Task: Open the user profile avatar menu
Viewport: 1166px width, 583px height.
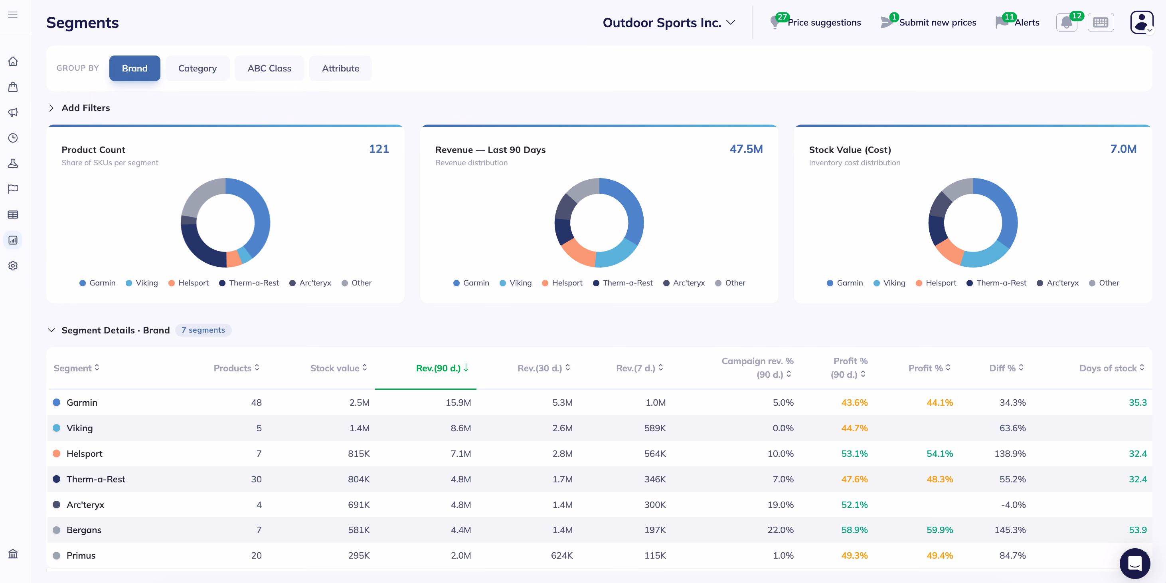Action: 1142,22
